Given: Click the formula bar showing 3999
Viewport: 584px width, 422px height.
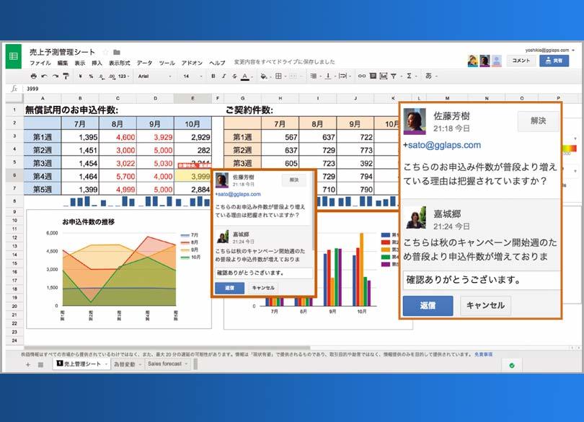Looking at the screenshot, I should click(x=216, y=89).
